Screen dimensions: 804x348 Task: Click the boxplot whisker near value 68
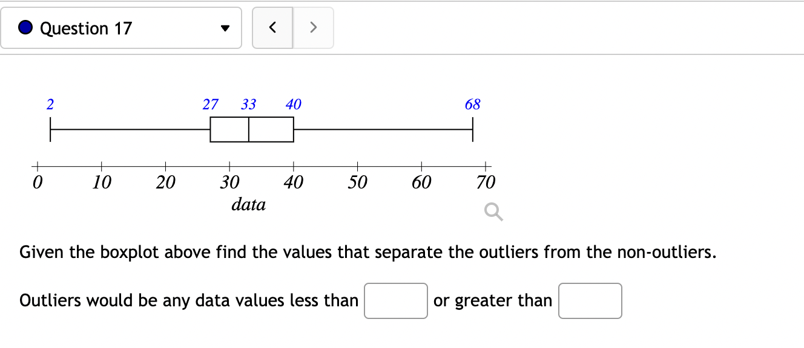click(x=473, y=128)
